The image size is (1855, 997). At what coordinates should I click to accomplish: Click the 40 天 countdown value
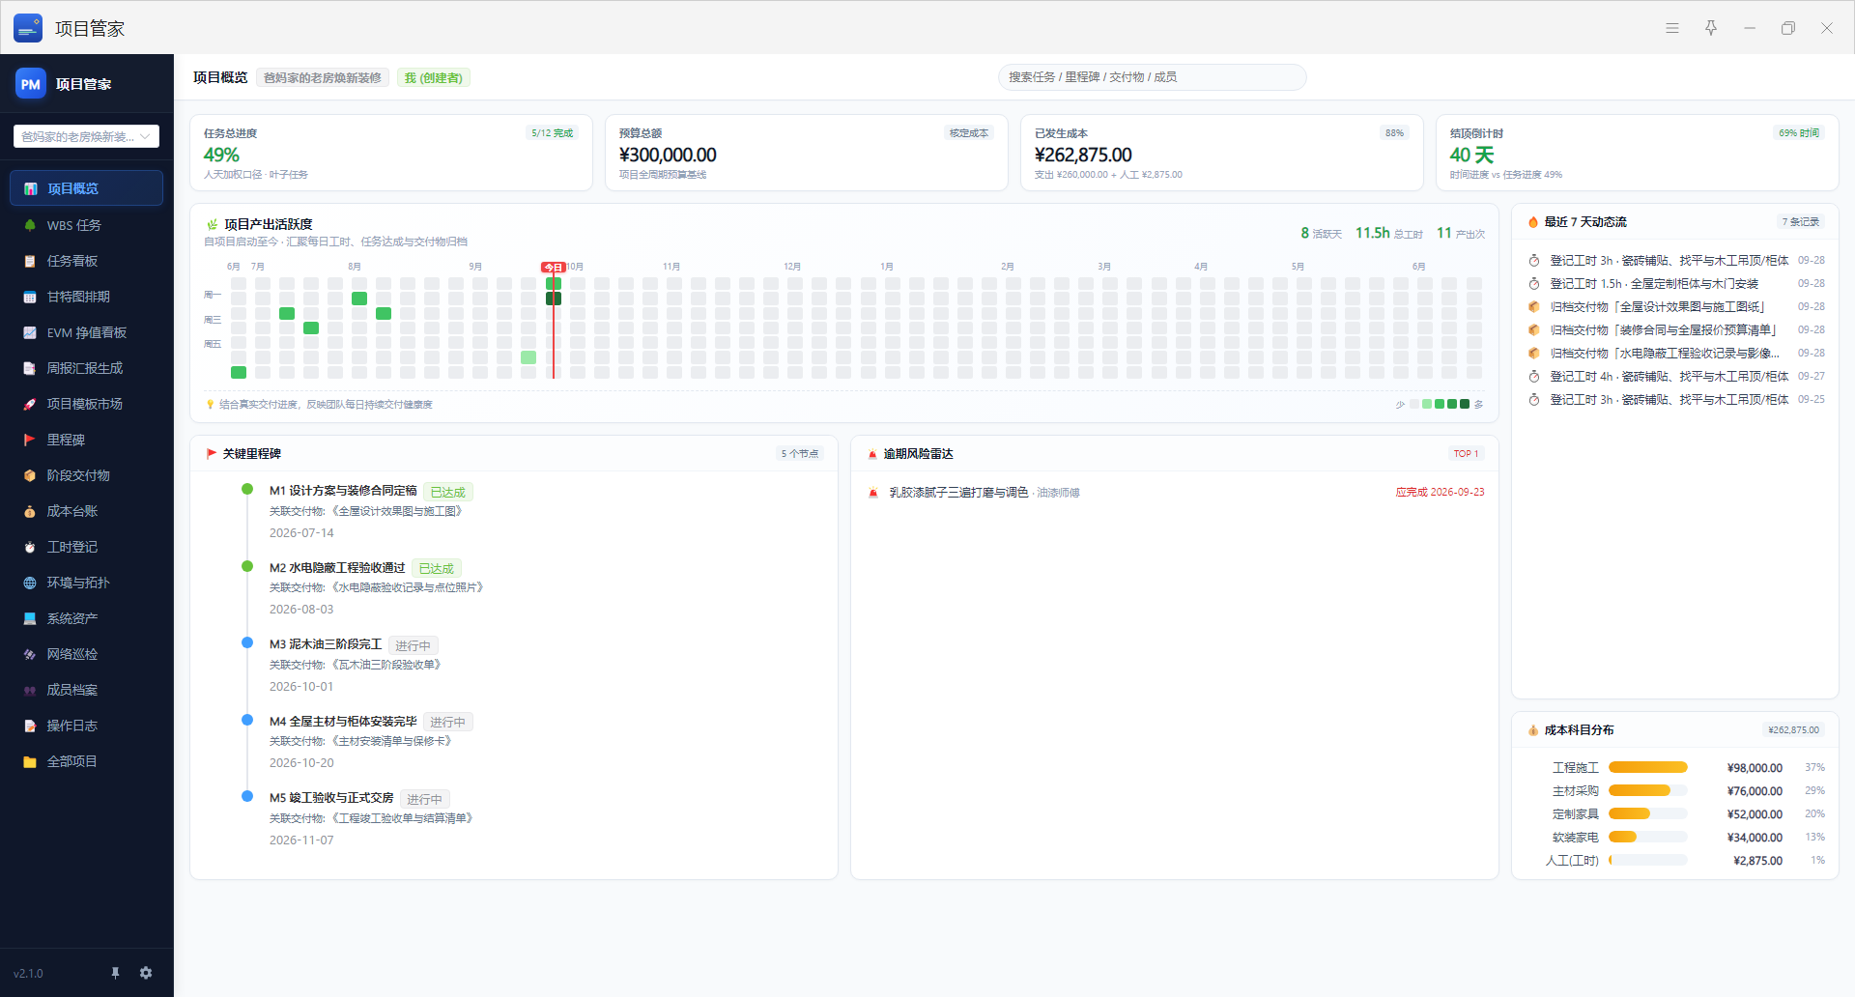point(1471,155)
